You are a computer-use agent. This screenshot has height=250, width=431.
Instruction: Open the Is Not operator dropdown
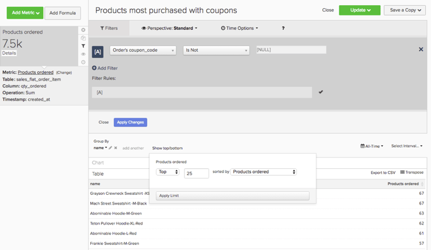coord(215,50)
